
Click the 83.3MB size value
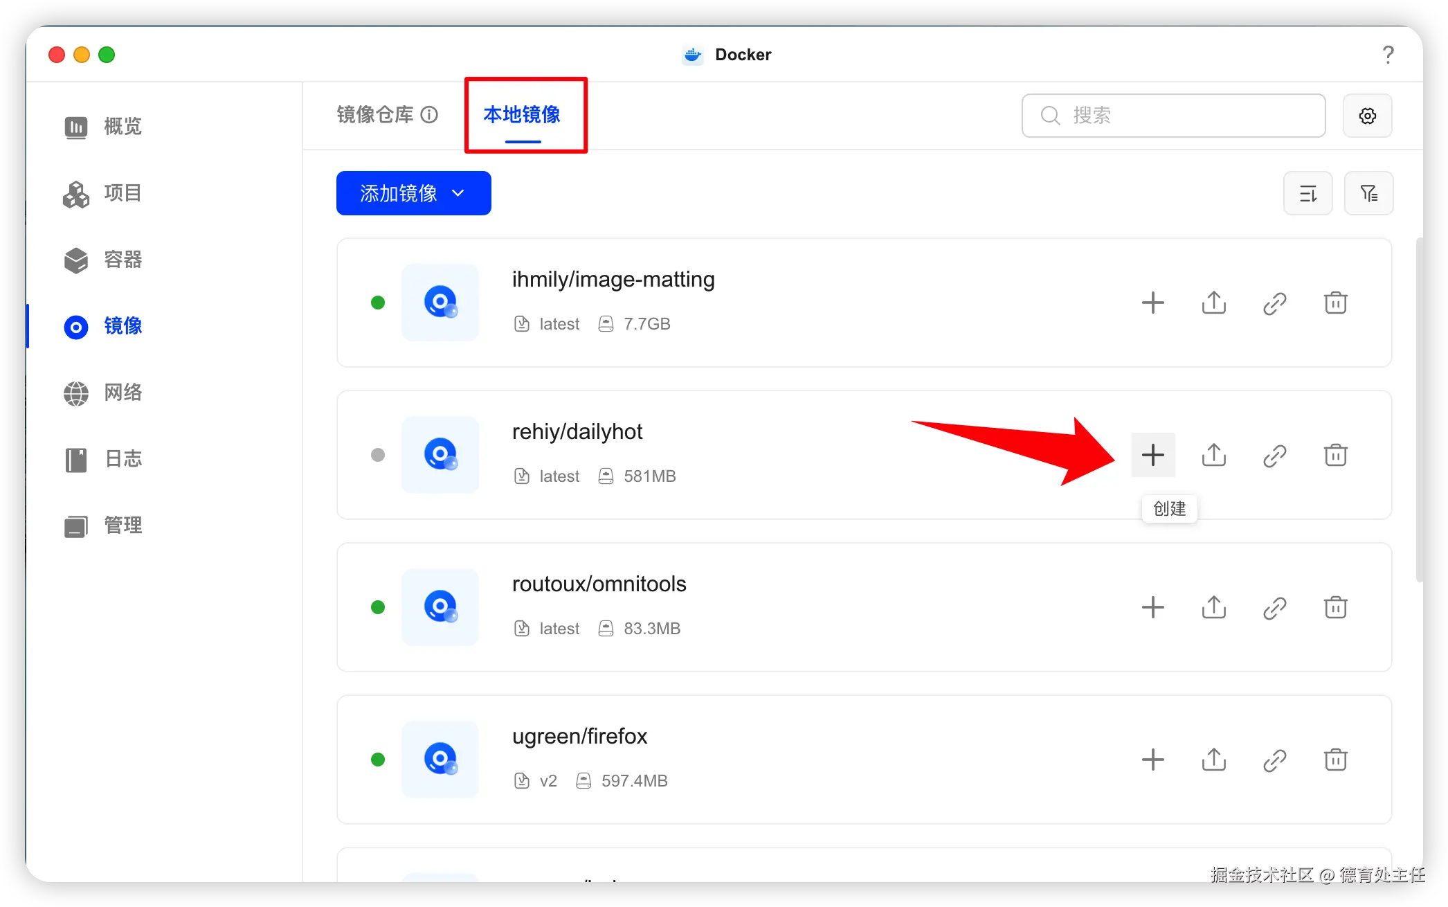pos(652,629)
